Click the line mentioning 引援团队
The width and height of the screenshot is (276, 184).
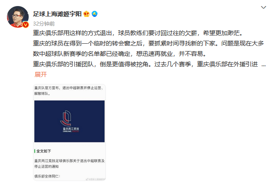(x=145, y=64)
